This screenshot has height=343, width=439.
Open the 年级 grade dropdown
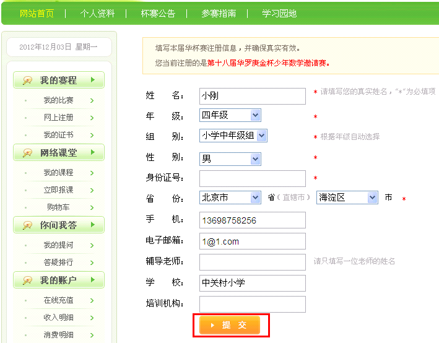[255, 115]
